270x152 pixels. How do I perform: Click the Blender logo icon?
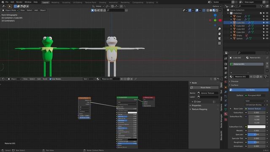click(x=3, y=2)
